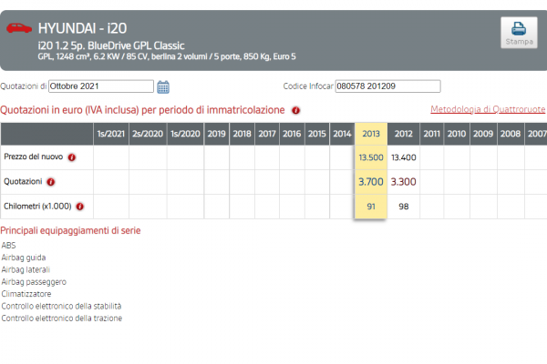The width and height of the screenshot is (547, 364).
Task: Select the 2016 column header
Action: coord(292,134)
